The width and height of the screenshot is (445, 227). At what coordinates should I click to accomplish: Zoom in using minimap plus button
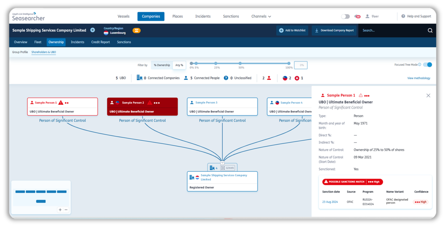[60, 210]
